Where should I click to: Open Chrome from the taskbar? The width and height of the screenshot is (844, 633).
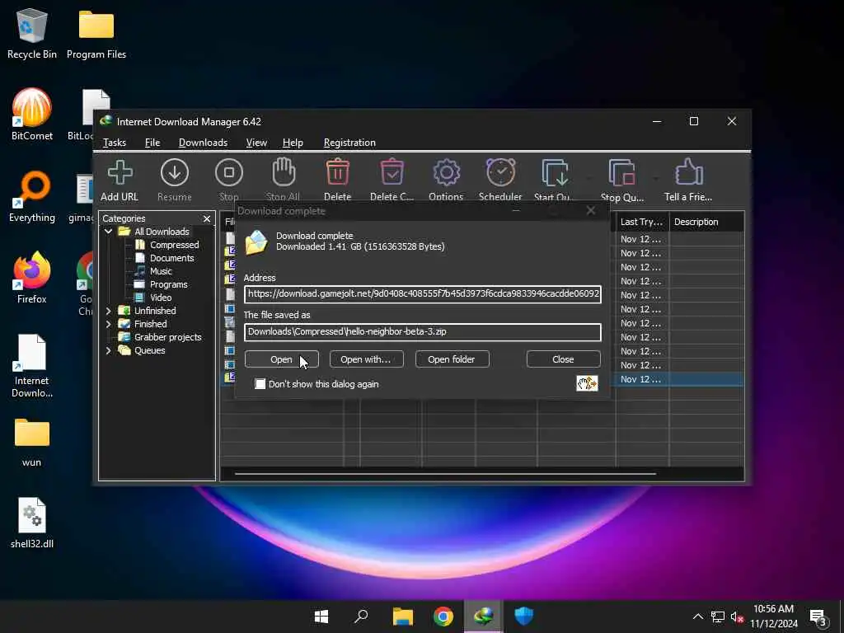click(x=443, y=617)
